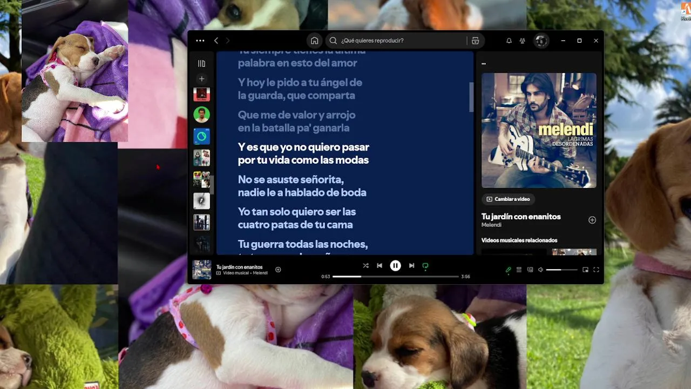Click now playing bar cover thumbnail
This screenshot has height=389, width=691.
[202, 269]
